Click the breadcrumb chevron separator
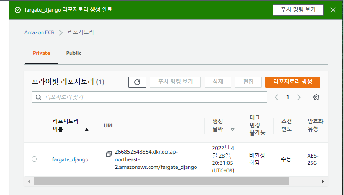Screen dimensions: 344x195 point(61,33)
